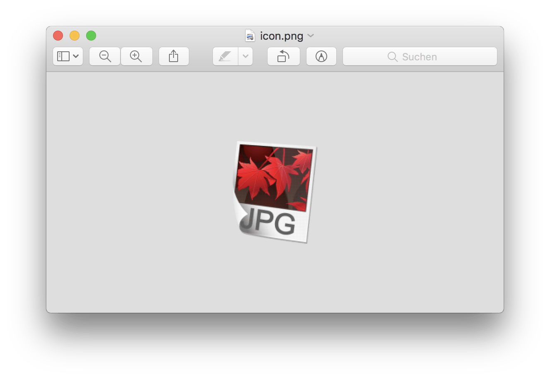Image resolution: width=550 pixels, height=379 pixels.
Task: Zoom in with the plus magnifier
Action: point(137,56)
